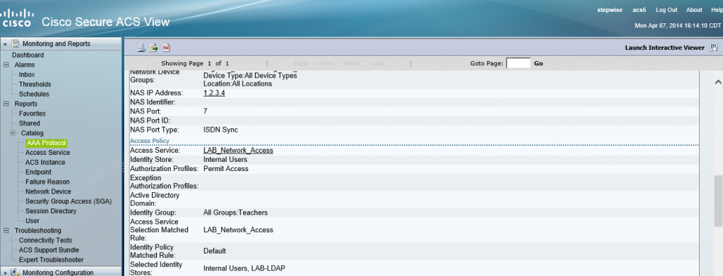
Task: Click Log Out link
Action: click(667, 10)
